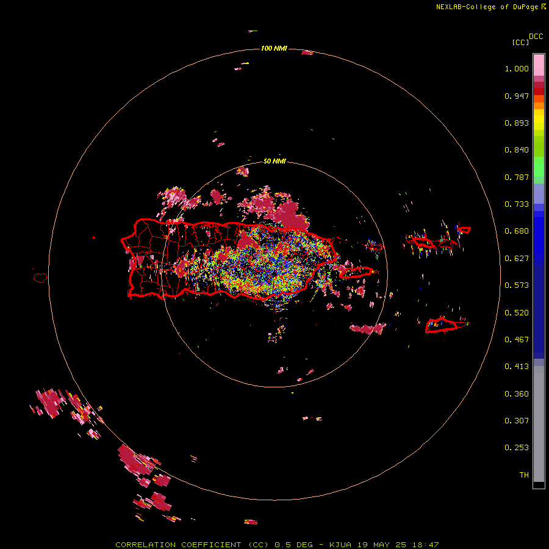Click the 50 NMI range ring label
This screenshot has width=549, height=549.
(274, 162)
